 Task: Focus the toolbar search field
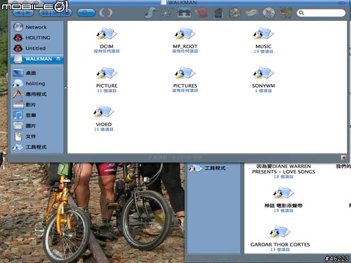[x=321, y=13]
